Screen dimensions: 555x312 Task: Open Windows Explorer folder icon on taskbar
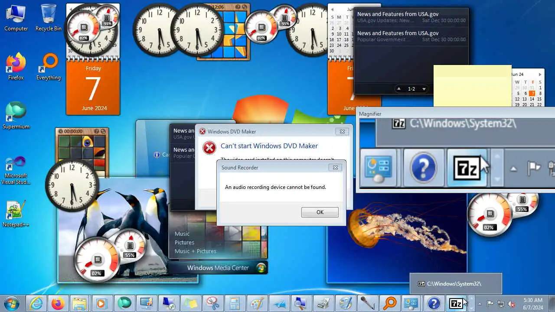pos(80,304)
